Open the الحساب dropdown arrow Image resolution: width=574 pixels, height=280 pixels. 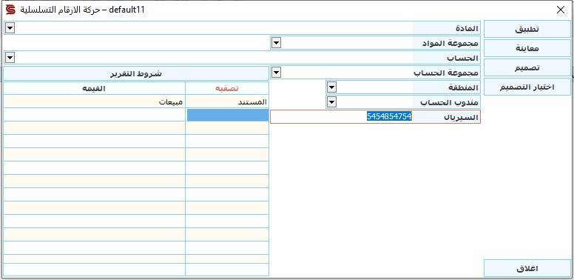click(10, 58)
